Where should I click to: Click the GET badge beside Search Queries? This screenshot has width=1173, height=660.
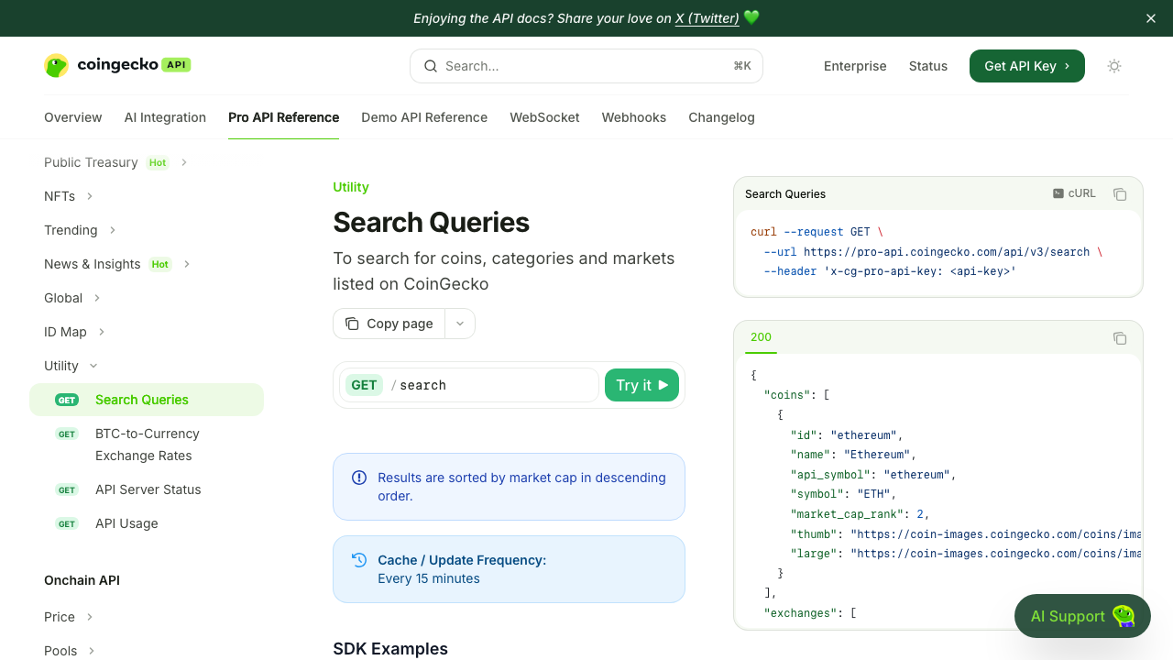point(67,400)
